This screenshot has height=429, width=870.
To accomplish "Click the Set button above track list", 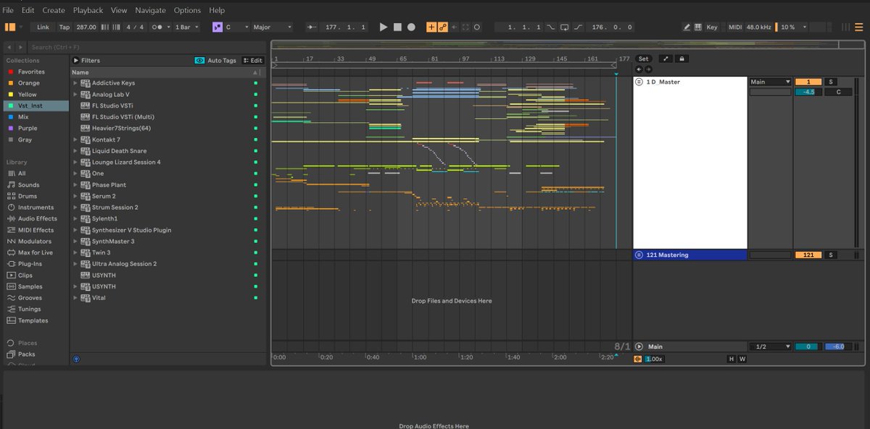I will (x=643, y=59).
